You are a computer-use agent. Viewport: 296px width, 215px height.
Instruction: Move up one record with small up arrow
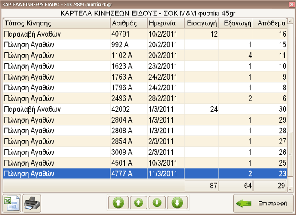point(139,203)
